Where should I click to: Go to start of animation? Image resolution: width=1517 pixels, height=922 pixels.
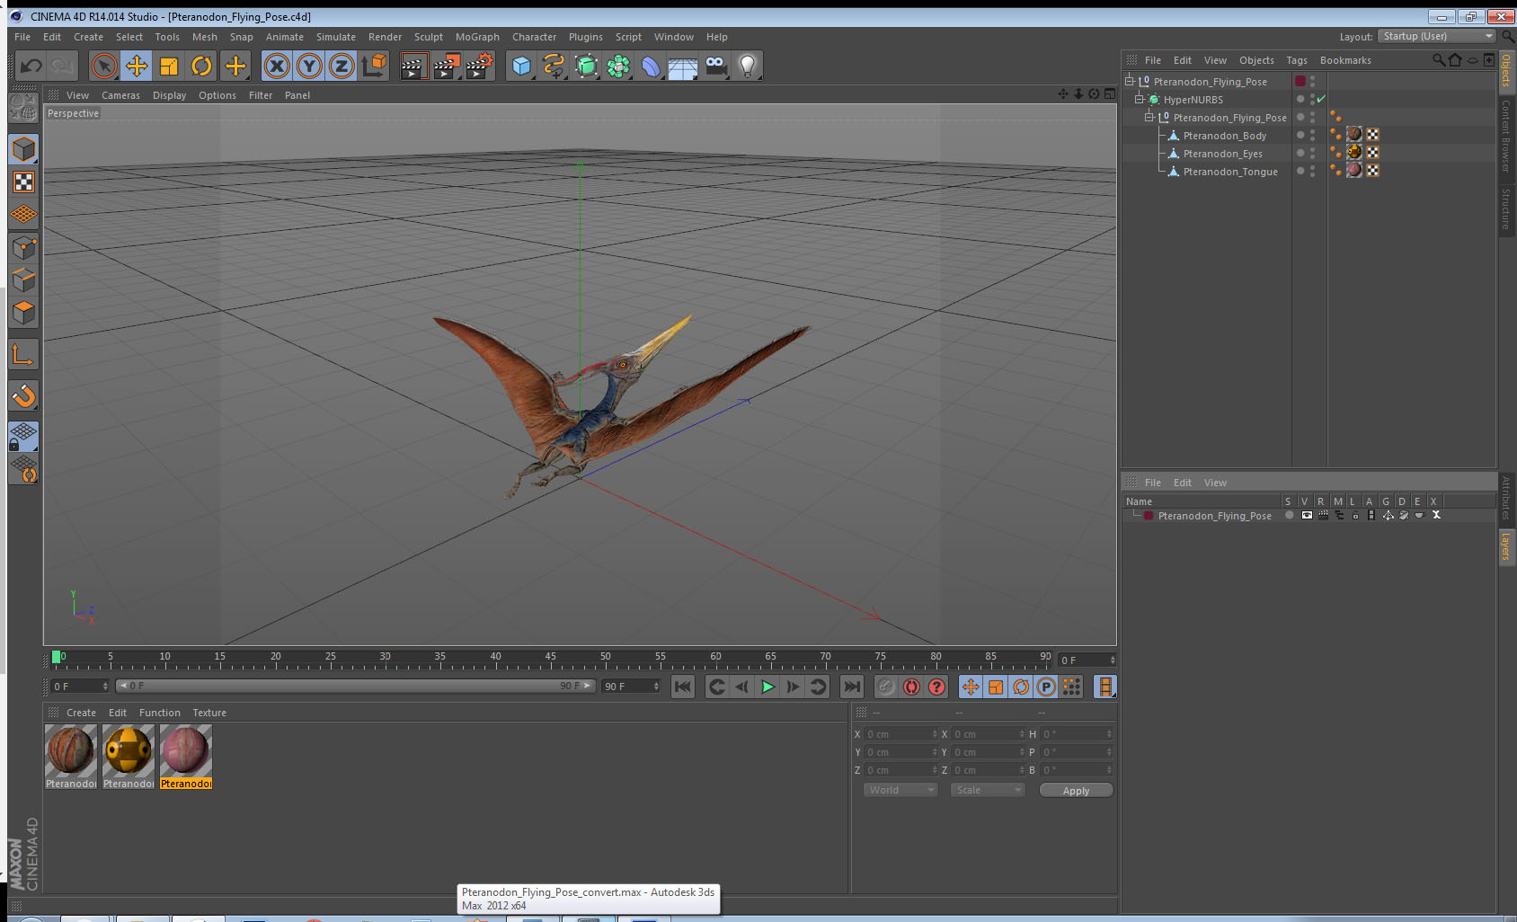click(x=683, y=687)
